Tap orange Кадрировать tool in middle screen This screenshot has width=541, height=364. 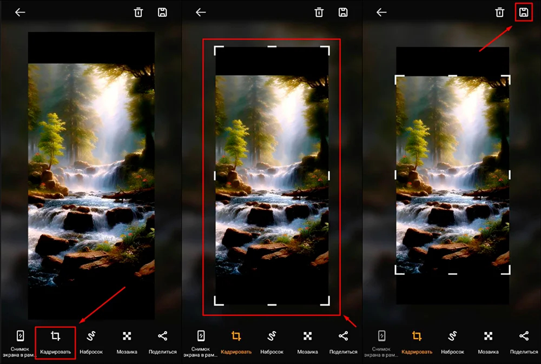pos(236,342)
